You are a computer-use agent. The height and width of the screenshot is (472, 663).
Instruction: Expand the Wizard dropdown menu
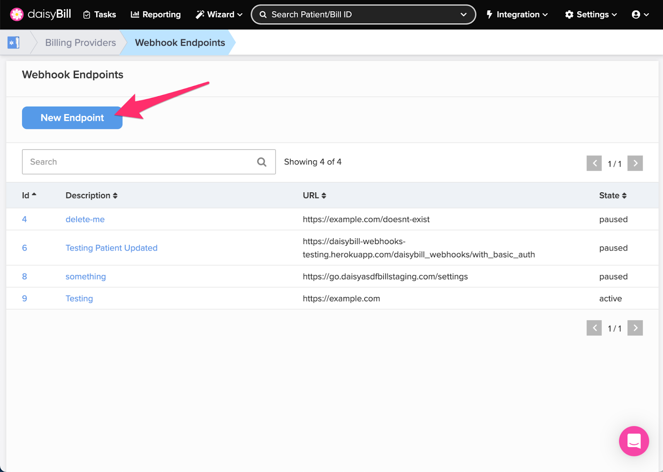click(219, 15)
